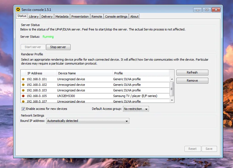Select the Status tab

(22, 16)
